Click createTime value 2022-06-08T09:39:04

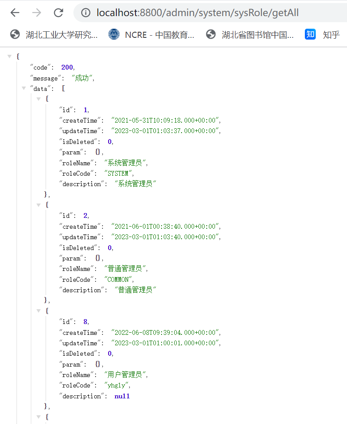click(165, 332)
